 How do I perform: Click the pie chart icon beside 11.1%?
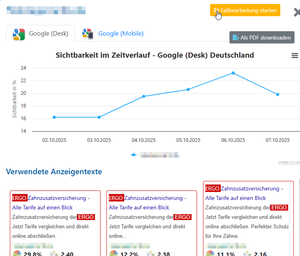pos(210,254)
